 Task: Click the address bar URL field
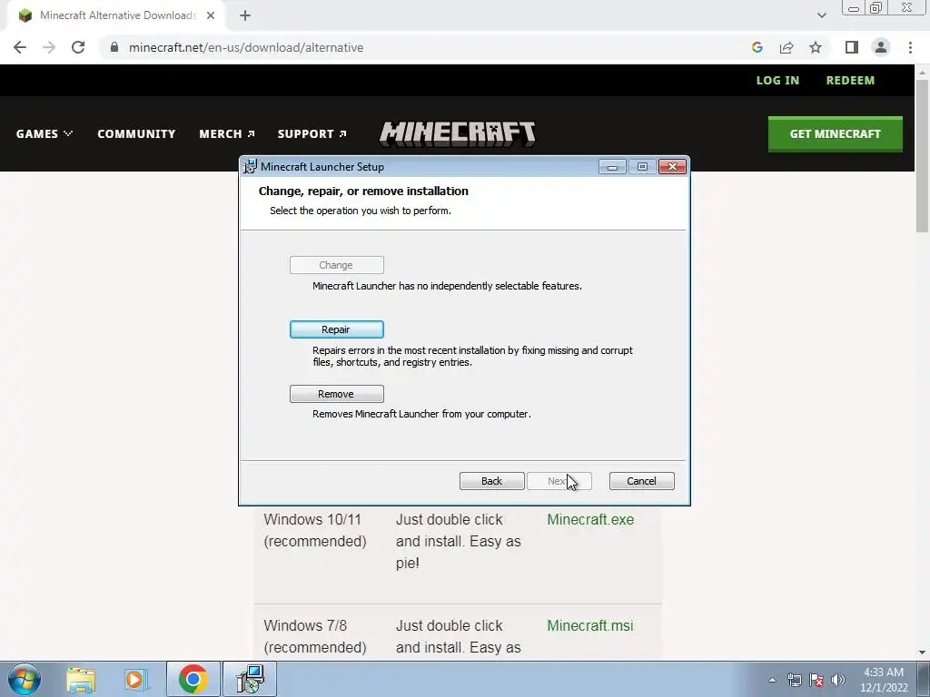click(427, 47)
